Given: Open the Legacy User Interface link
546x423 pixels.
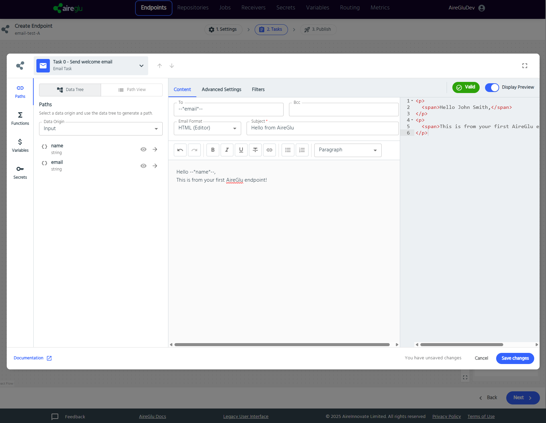Looking at the screenshot, I should click(246, 417).
